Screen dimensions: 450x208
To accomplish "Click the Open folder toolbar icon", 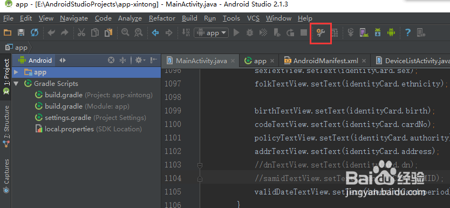I will pos(8,33).
